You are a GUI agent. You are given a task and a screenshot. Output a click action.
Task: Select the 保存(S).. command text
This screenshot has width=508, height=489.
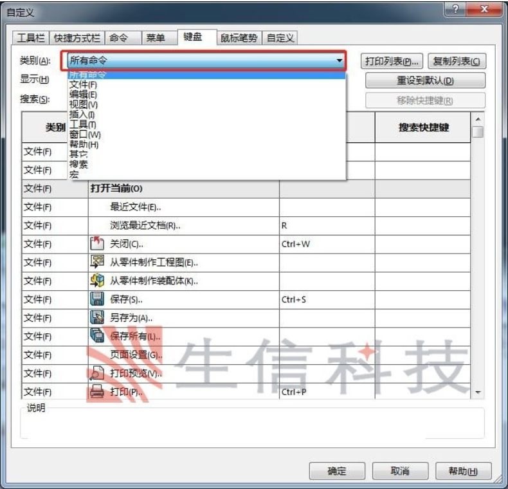pyautogui.click(x=126, y=299)
